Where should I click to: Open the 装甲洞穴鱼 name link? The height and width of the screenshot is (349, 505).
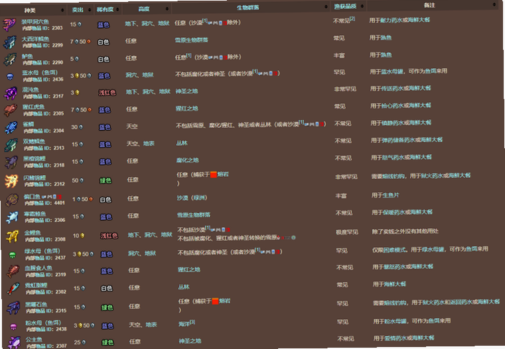coord(35,22)
